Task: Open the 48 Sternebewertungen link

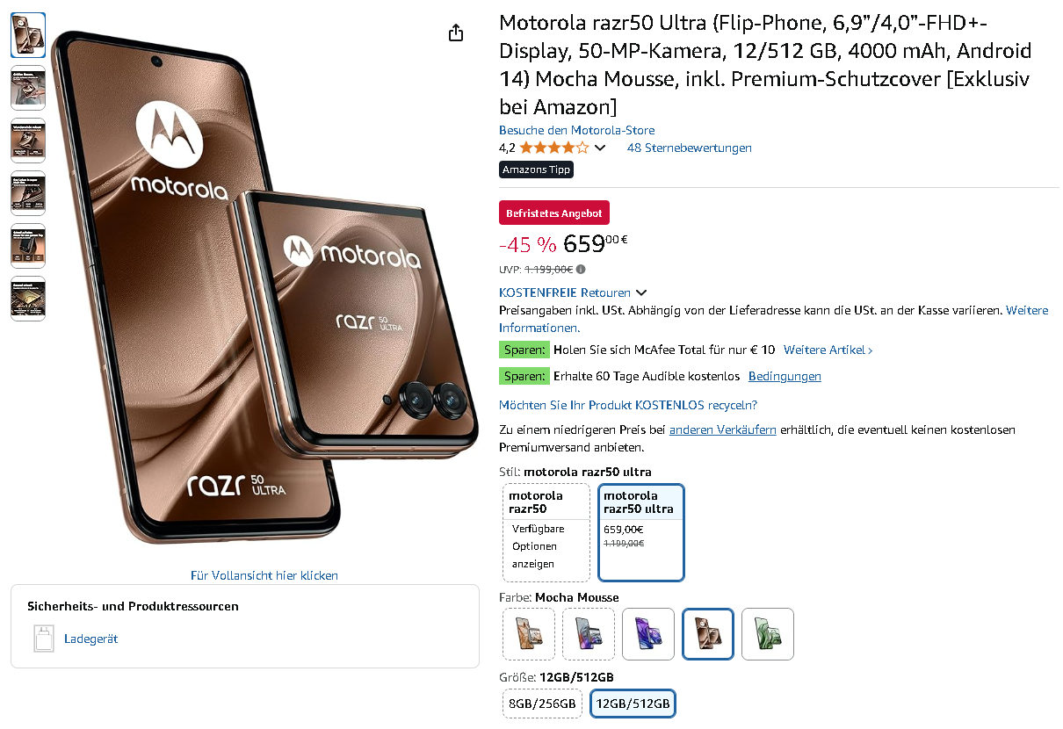Action: (x=689, y=148)
